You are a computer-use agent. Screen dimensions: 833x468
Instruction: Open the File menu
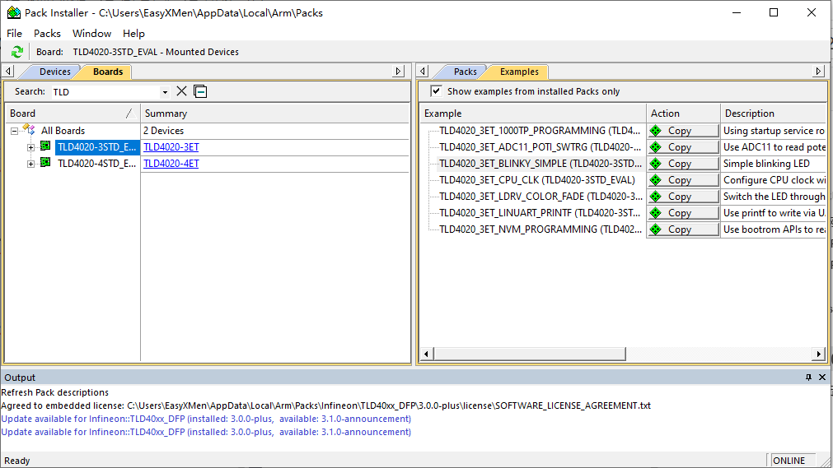pos(14,33)
